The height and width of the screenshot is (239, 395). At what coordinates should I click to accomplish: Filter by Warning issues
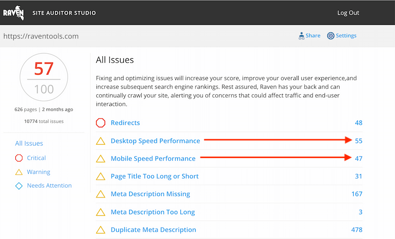point(39,172)
